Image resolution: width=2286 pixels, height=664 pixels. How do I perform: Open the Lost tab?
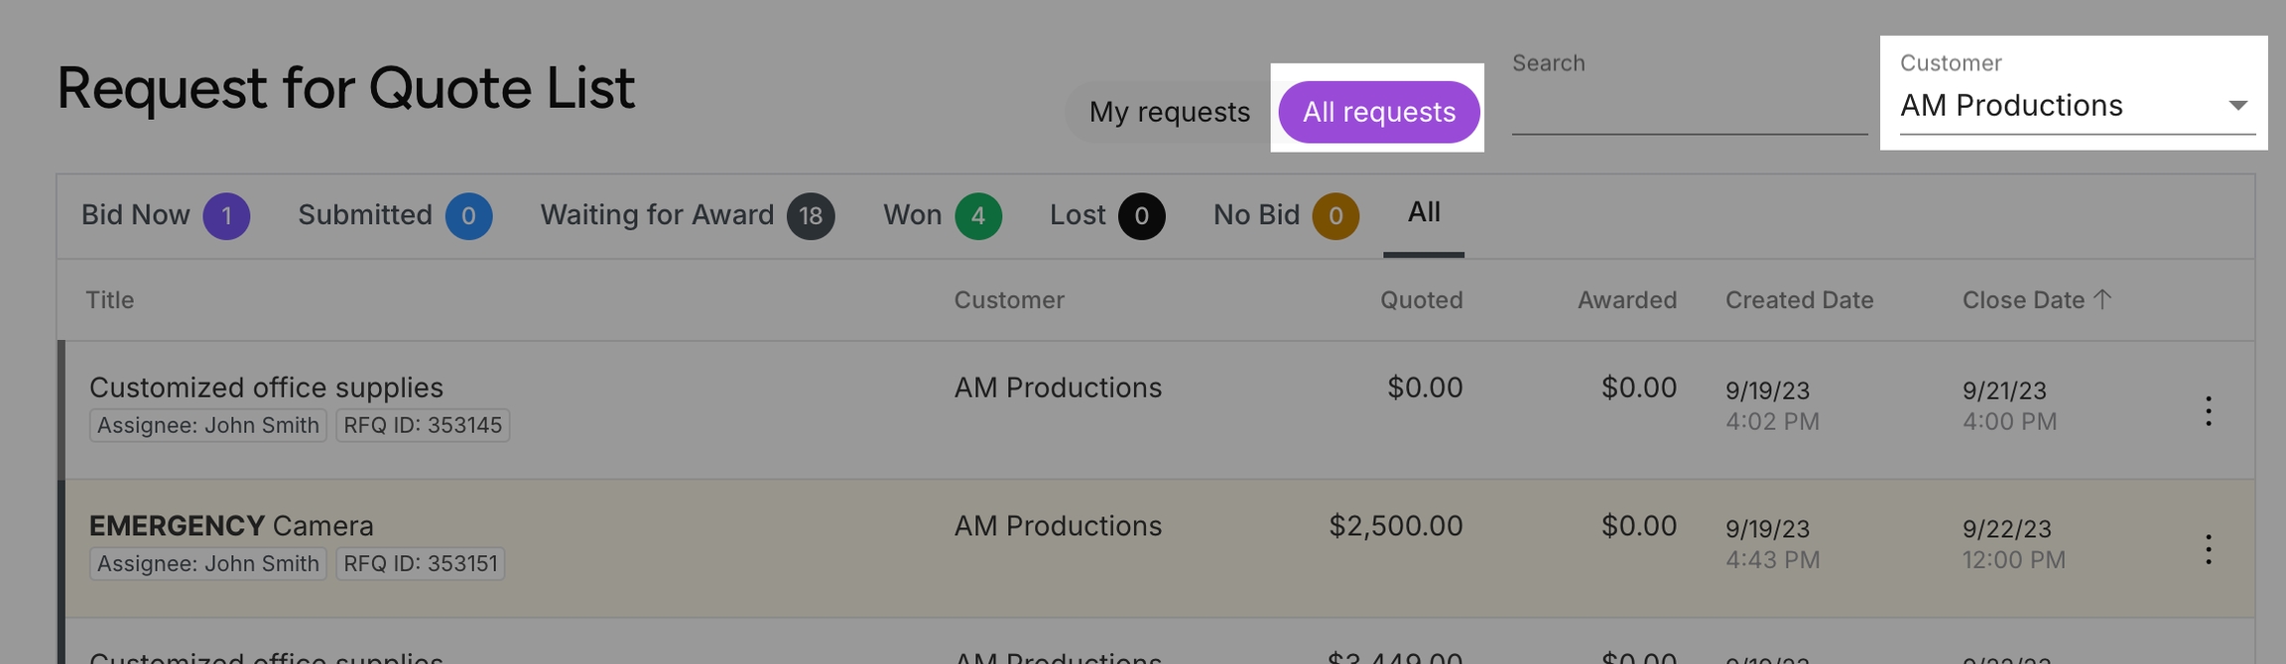(1078, 215)
